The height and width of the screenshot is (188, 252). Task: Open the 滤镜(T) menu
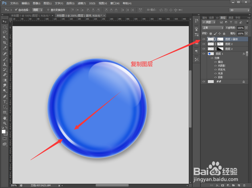pyautogui.click(x=82, y=3)
